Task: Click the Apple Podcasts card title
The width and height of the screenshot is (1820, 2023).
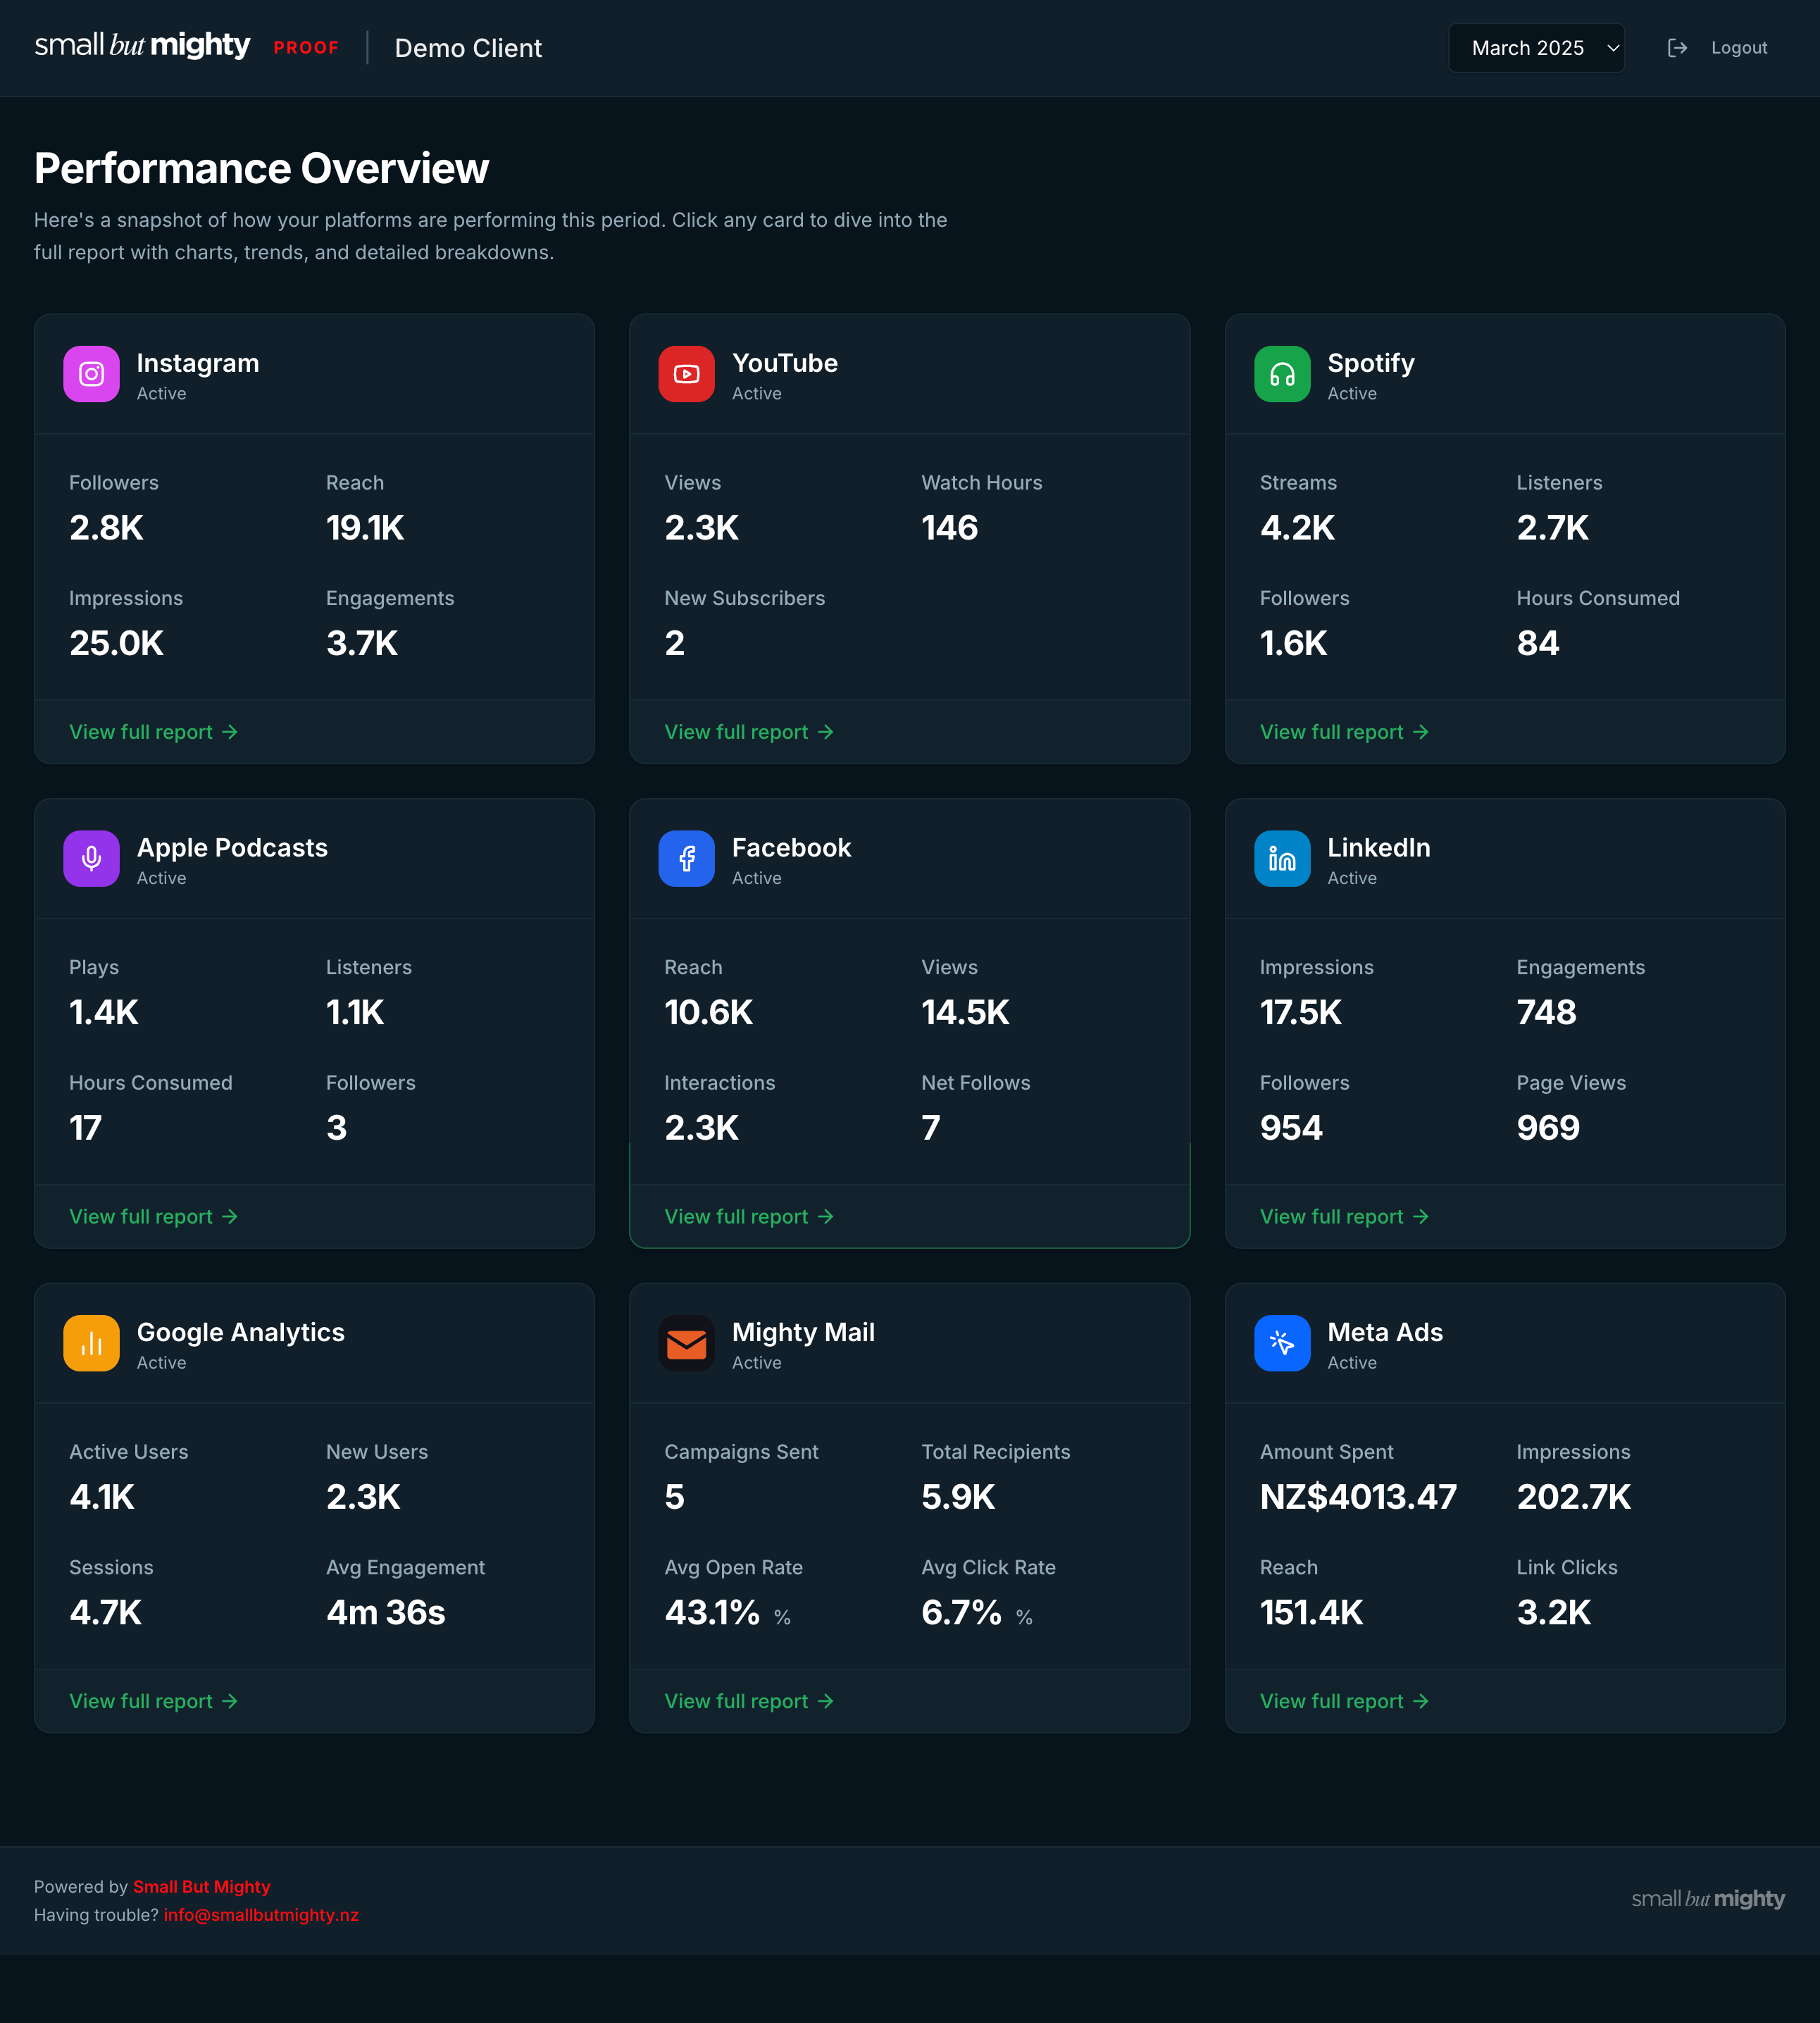Action: click(232, 848)
